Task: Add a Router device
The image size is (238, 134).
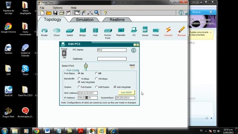Action: tap(44, 32)
